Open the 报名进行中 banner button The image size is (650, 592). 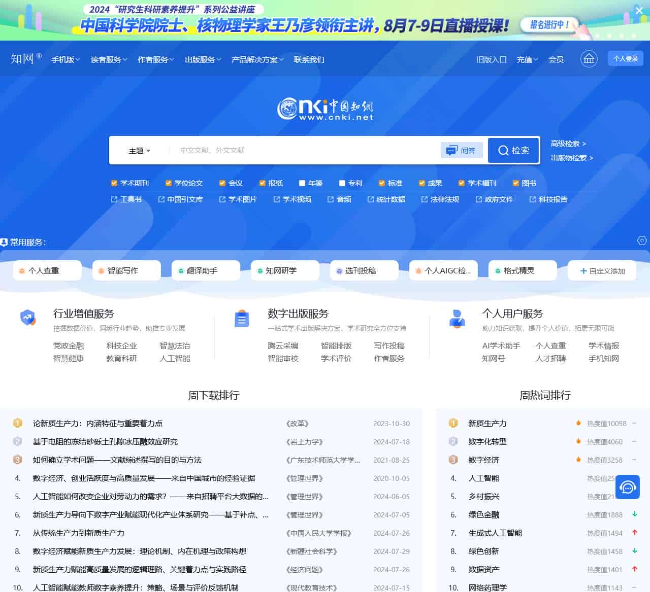(549, 24)
